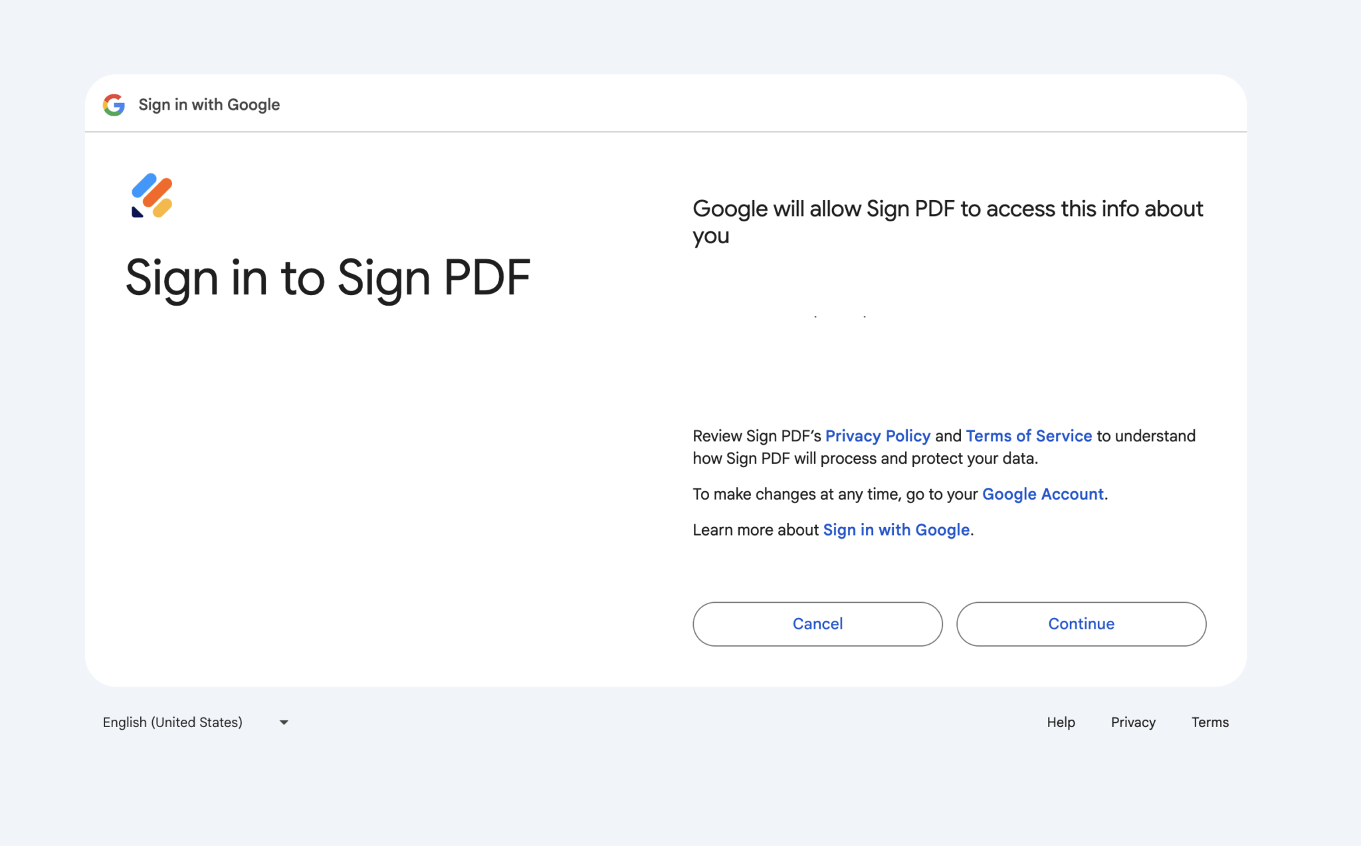
Task: Click the English (United States) label text
Action: point(173,722)
